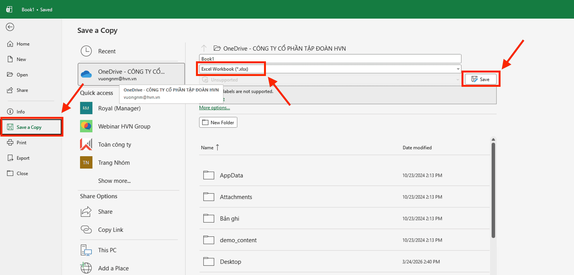
Task: Open the More options link
Action: (215, 108)
